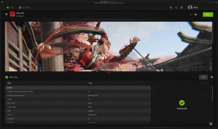Image resolution: width=218 pixels, height=129 pixels.
Task: Open the feedback chat icon at bottom right
Action: [211, 124]
